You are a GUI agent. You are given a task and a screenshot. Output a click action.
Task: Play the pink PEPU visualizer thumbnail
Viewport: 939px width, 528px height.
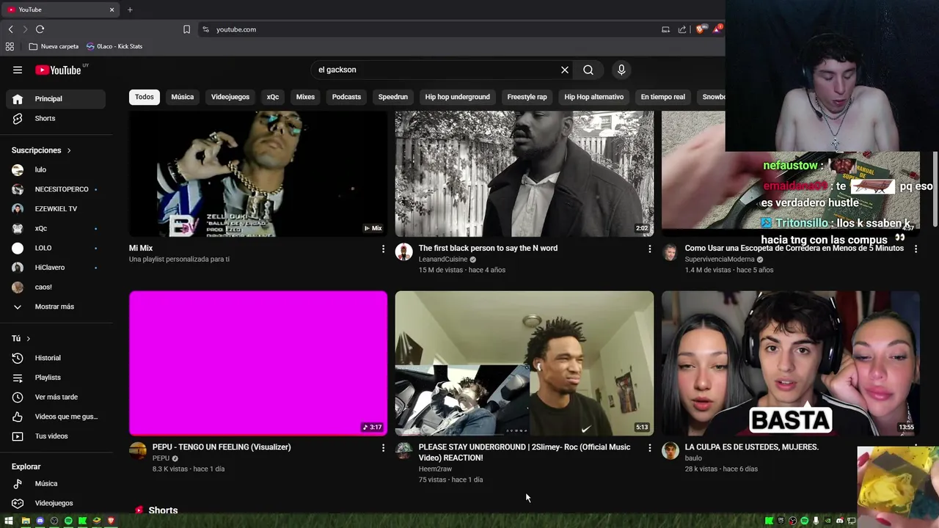[258, 363]
